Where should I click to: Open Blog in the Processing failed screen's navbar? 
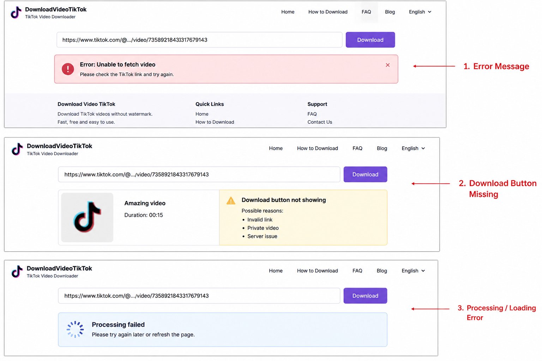pos(382,271)
